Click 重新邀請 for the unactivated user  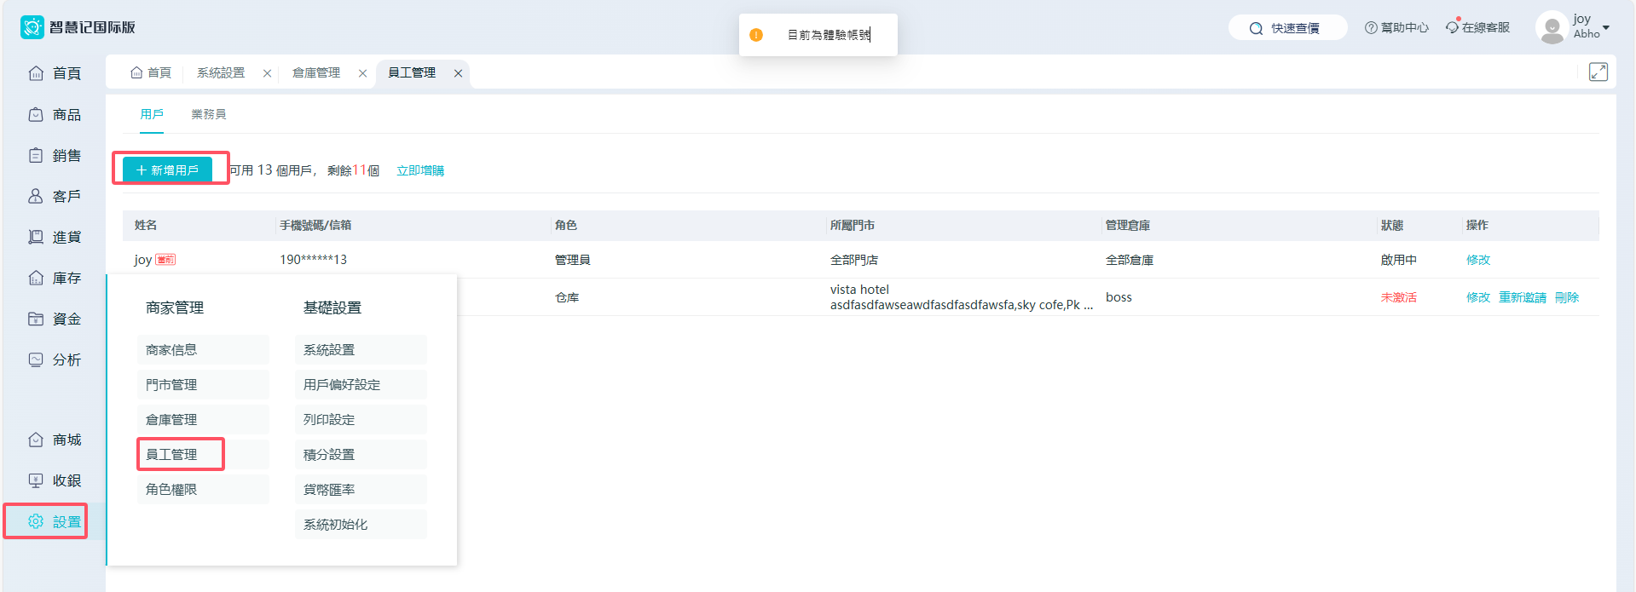1522,297
